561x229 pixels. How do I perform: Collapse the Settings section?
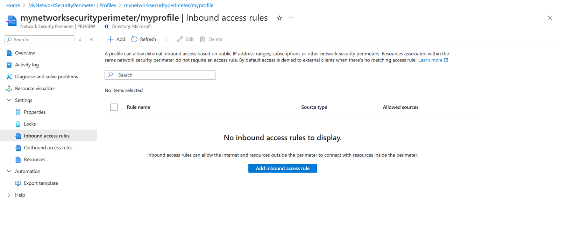click(9, 100)
